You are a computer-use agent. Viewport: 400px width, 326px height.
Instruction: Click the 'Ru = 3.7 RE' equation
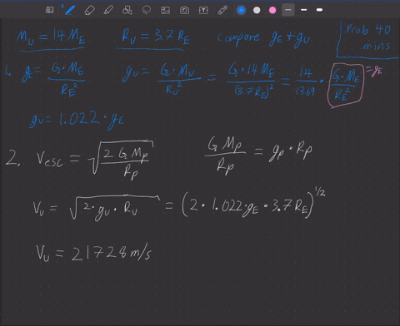tap(156, 37)
